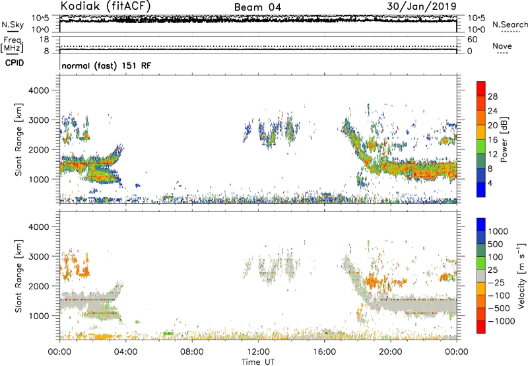Click the gray segment of velocity colorbar
The height and width of the screenshot is (366, 528).
(x=481, y=275)
